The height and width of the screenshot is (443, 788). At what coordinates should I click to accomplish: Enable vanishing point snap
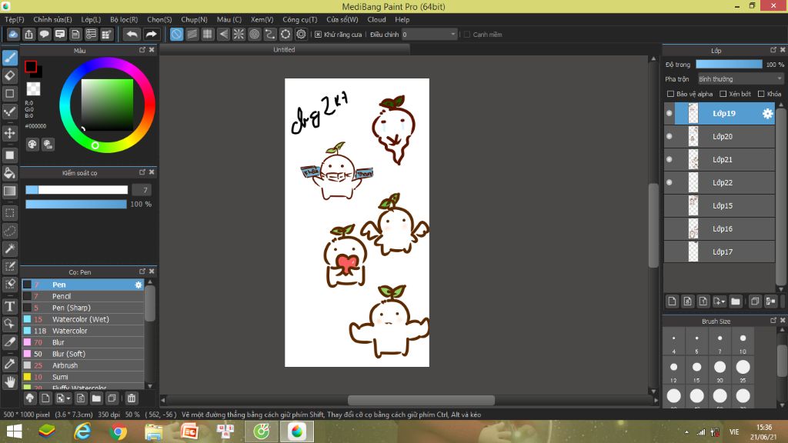(223, 34)
